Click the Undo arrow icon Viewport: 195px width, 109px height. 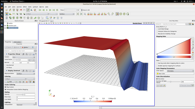pyautogui.click(x=21, y=10)
